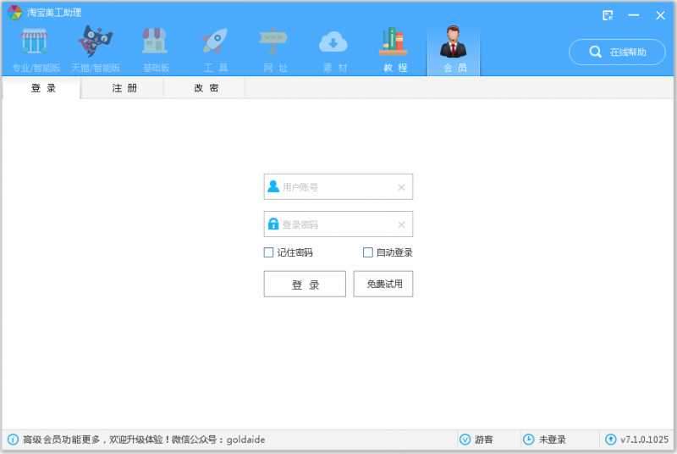Open the 教程 books icon
Viewport: 677px width, 454px height.
click(394, 42)
